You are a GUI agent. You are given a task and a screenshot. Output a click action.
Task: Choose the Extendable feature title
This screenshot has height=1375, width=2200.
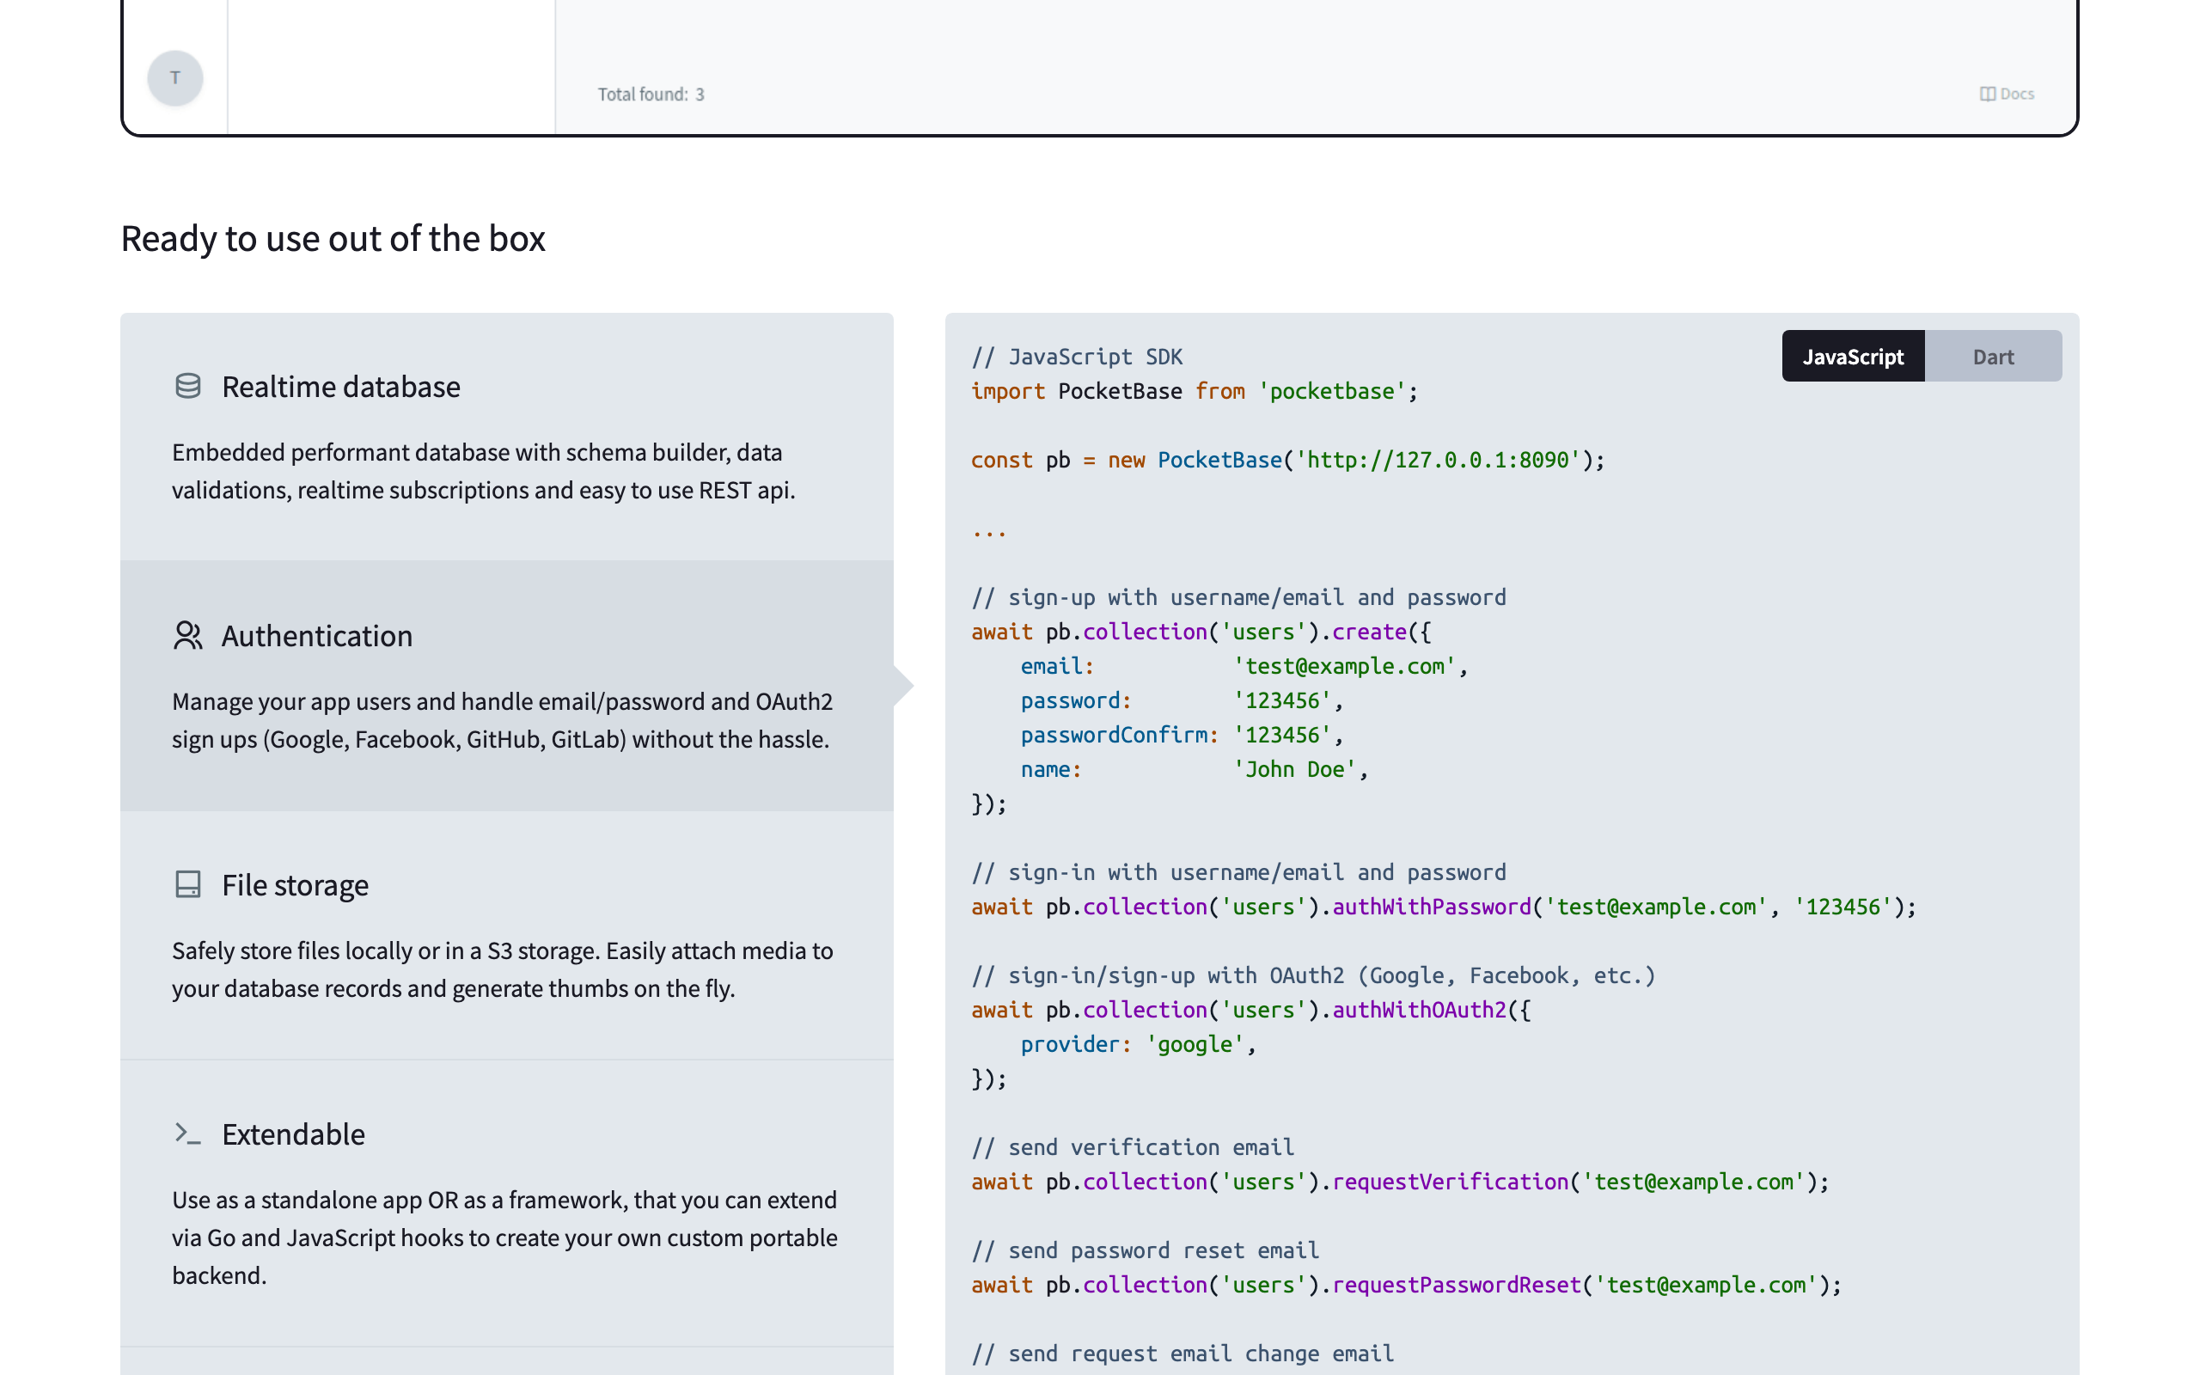point(293,1134)
